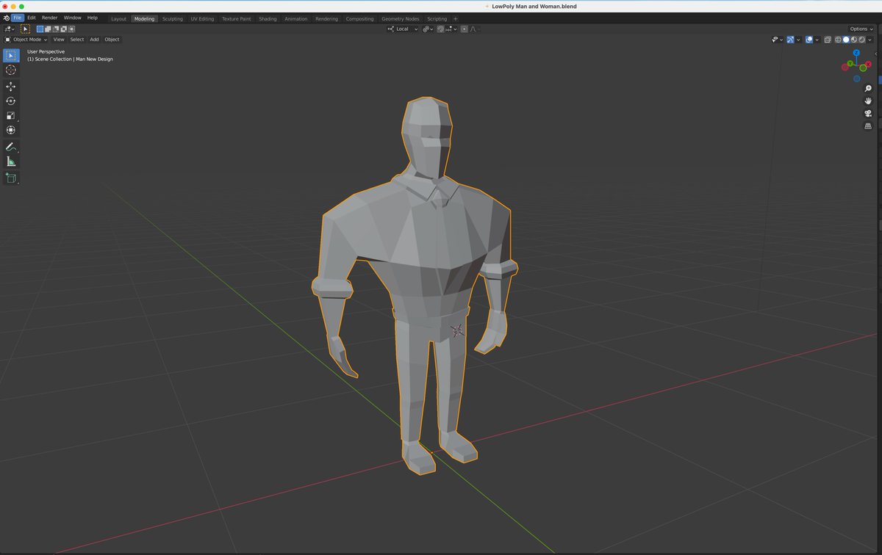Open Local transform orientation dropdown
The width and height of the screenshot is (882, 555).
coord(403,29)
